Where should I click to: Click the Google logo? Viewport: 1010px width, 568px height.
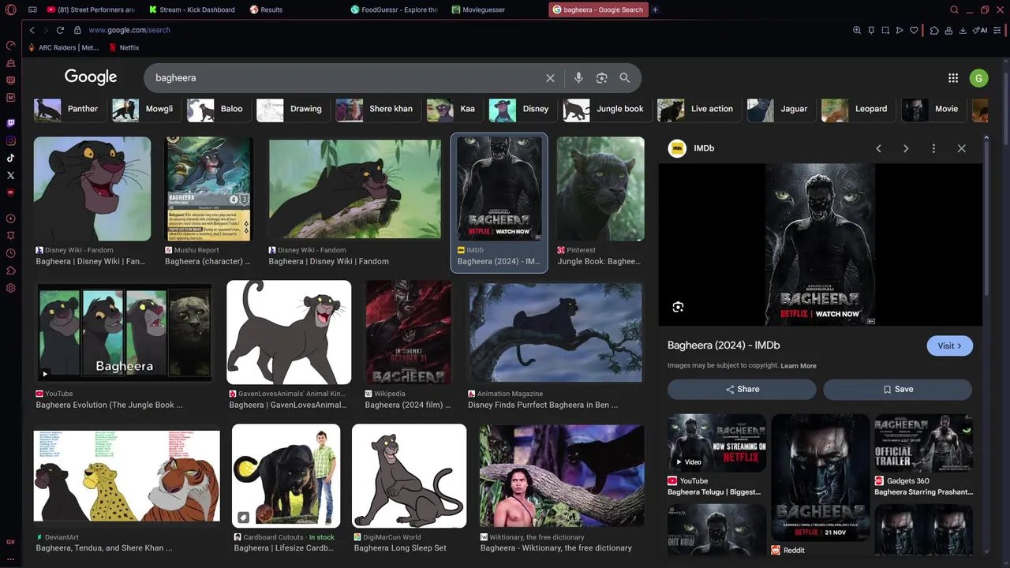(91, 77)
